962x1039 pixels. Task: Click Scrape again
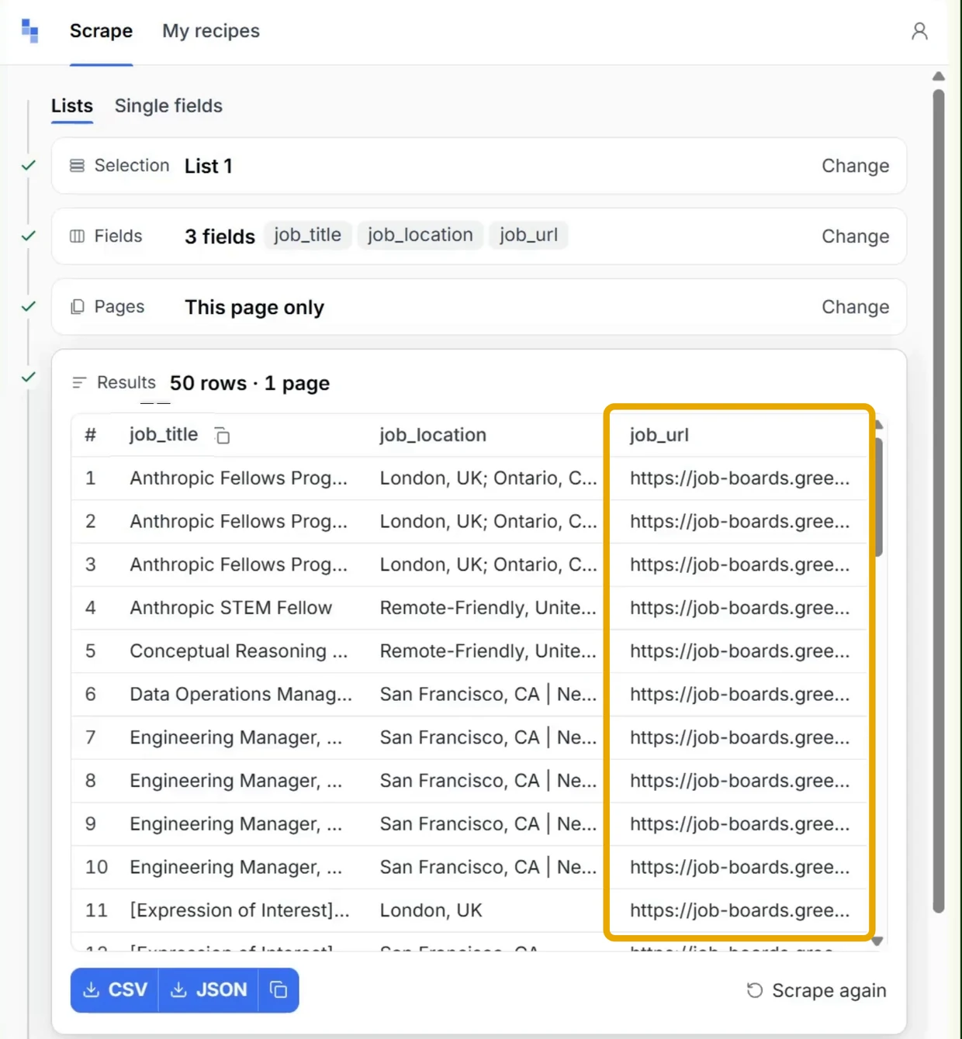(x=816, y=991)
